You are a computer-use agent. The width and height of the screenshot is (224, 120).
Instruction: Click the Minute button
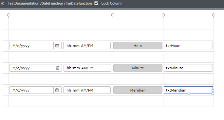[x=138, y=68]
